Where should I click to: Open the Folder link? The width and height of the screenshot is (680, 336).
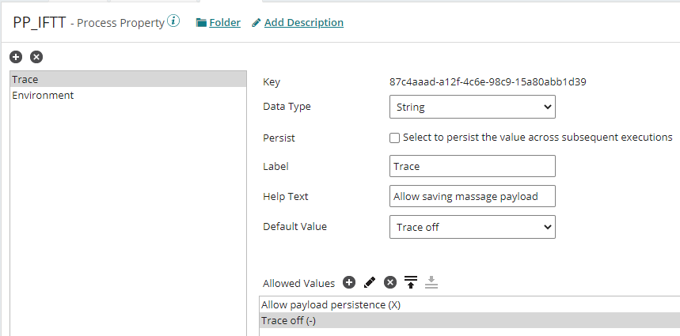[225, 23]
